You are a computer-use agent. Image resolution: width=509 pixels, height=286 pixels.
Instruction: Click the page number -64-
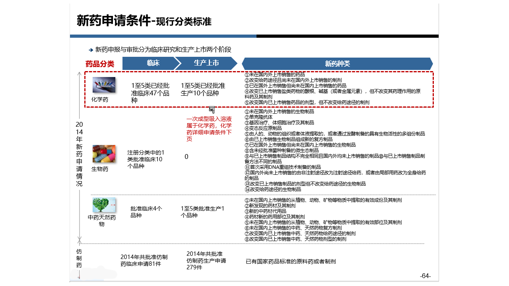(x=425, y=276)
